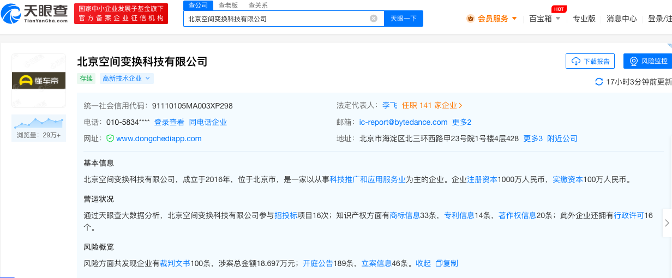Open the 懂车帝 company logo thumbnail
Image resolution: width=672 pixels, height=278 pixels.
(39, 81)
